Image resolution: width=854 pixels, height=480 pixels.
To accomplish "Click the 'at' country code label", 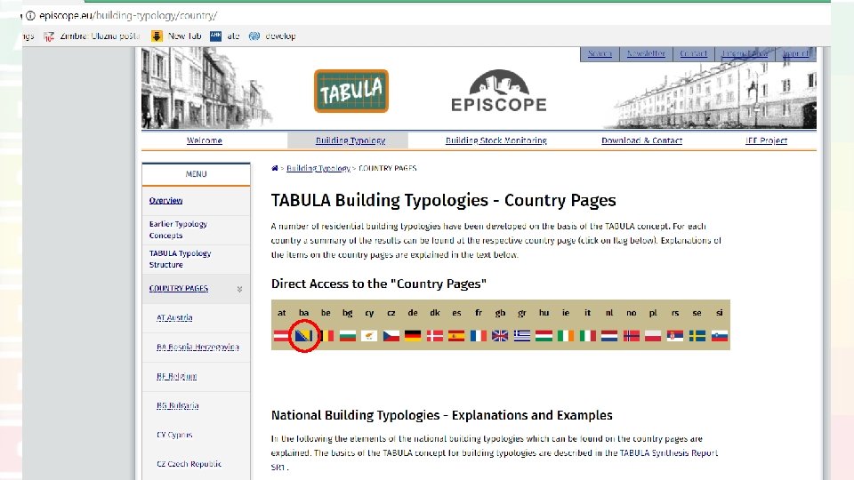I will (x=282, y=313).
